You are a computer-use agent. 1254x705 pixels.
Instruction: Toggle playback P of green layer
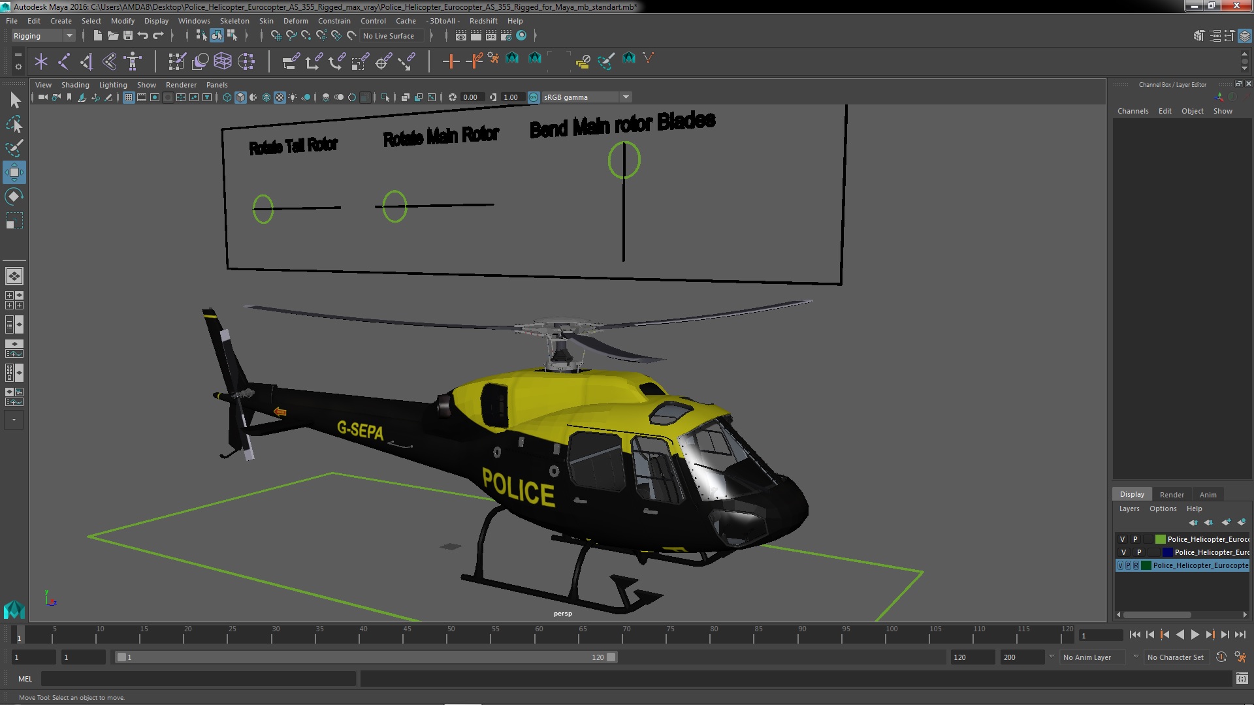(1135, 539)
